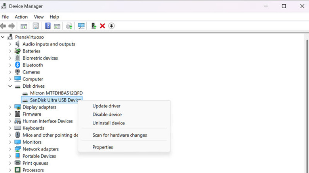Viewport: 309px width, 173px height.
Task: Click the Bluetooth device category icon
Action: click(x=17, y=65)
